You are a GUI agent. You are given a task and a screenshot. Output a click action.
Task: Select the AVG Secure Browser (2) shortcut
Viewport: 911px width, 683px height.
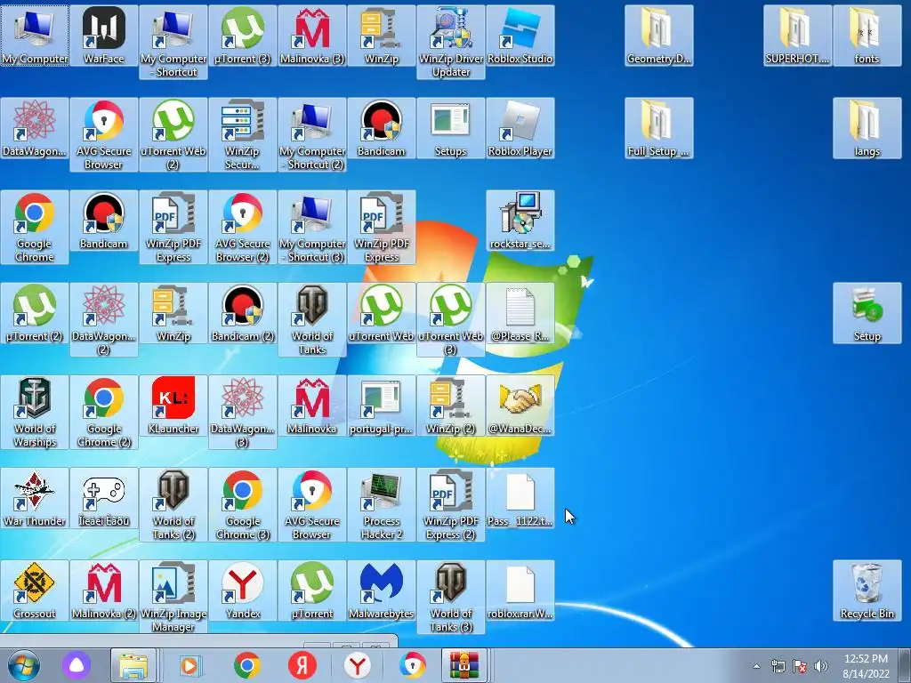pyautogui.click(x=243, y=227)
